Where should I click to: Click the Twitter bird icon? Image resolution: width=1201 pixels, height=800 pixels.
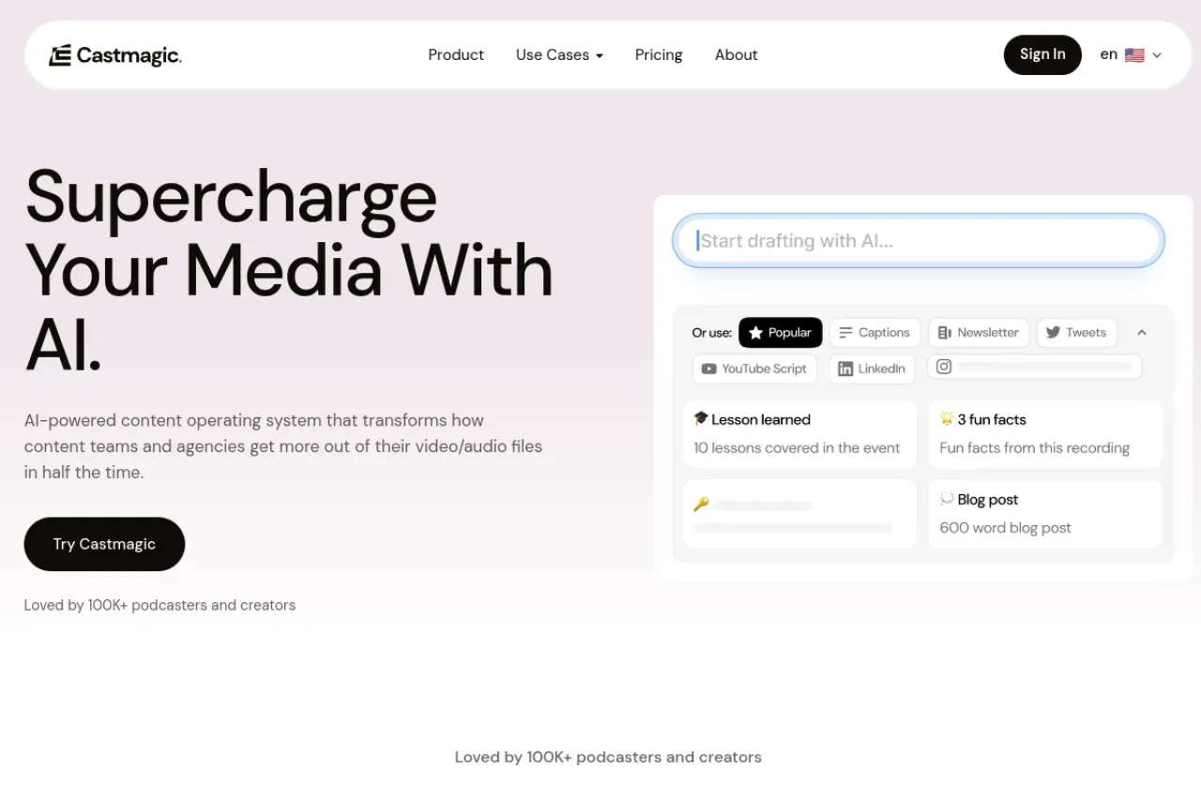1053,332
